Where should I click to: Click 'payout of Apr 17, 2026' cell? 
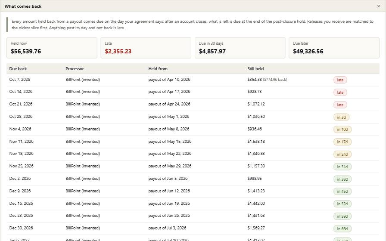click(169, 92)
